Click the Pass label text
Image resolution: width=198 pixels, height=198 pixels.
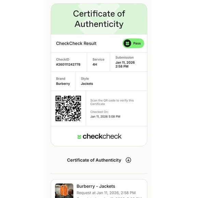pyautogui.click(x=137, y=43)
